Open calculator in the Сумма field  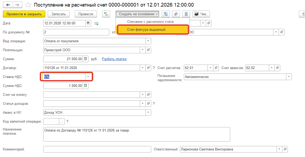pyautogui.click(x=85, y=59)
